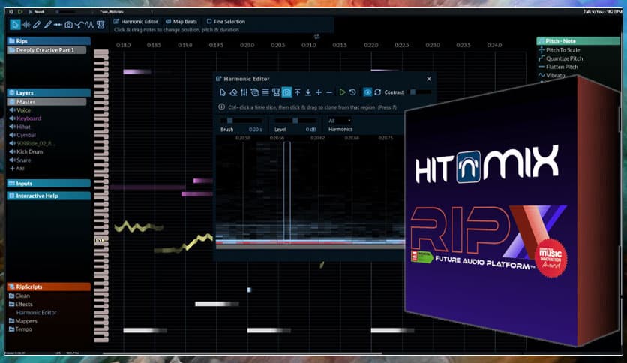Expand the Inputs panel
This screenshot has width=627, height=363.
coord(49,184)
